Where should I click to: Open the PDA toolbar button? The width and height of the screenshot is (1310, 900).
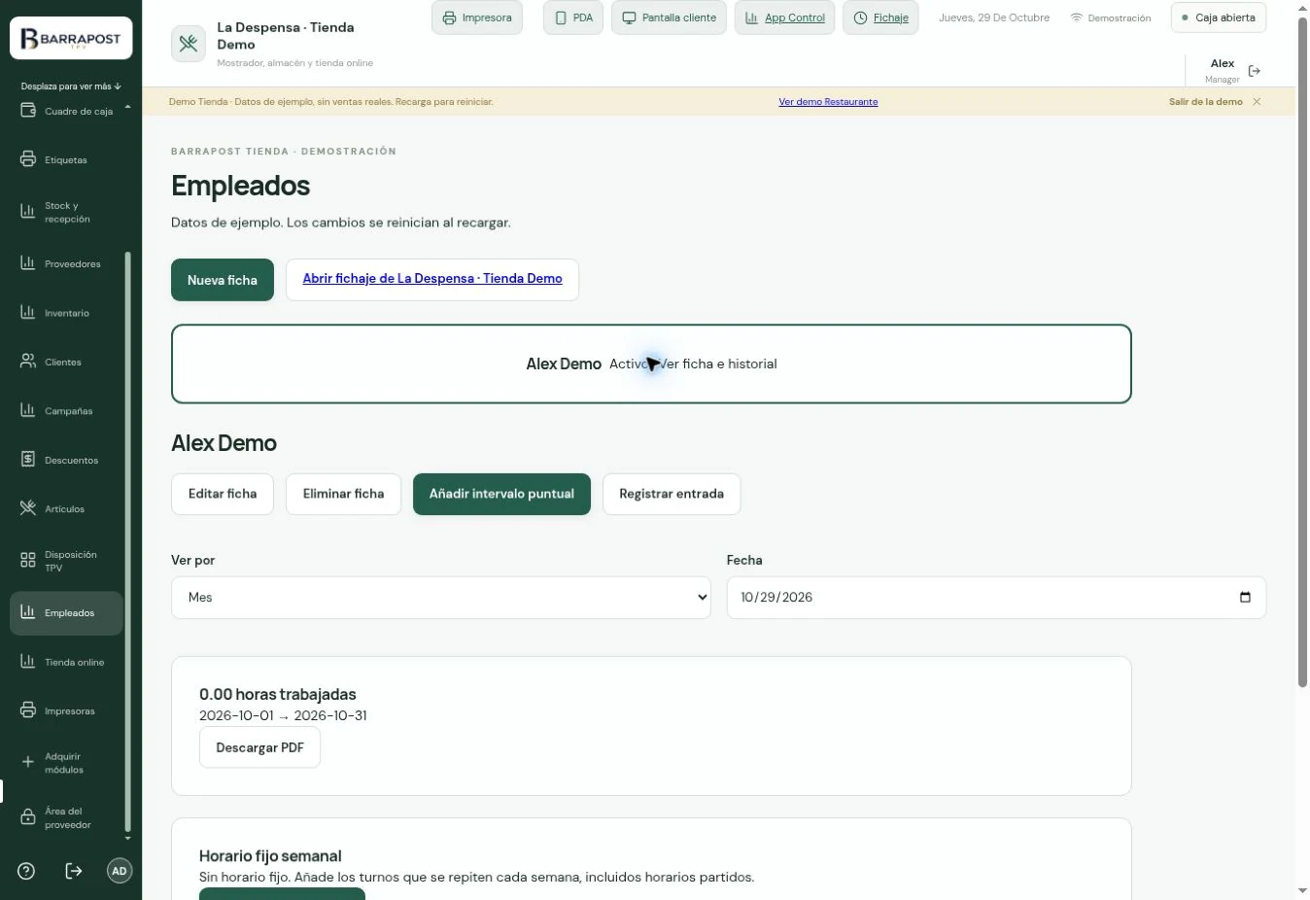[x=573, y=17]
